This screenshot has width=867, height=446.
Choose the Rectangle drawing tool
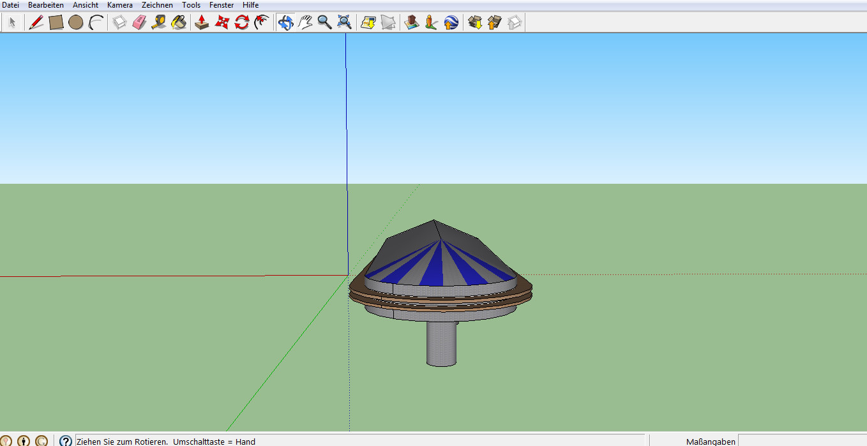point(56,23)
